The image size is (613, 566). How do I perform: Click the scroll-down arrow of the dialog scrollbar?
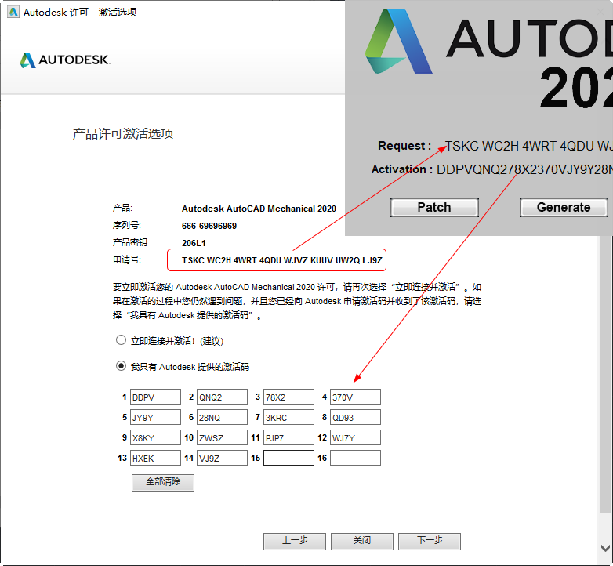(x=606, y=548)
